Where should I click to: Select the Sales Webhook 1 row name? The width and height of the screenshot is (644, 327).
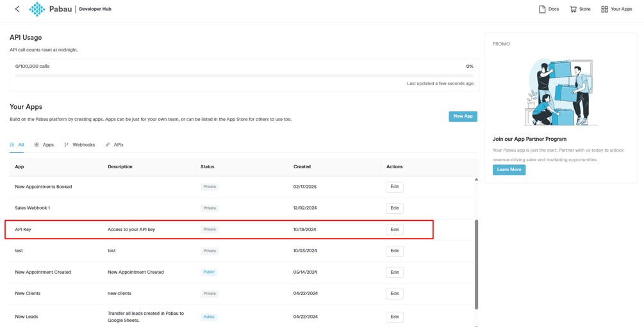tap(33, 208)
